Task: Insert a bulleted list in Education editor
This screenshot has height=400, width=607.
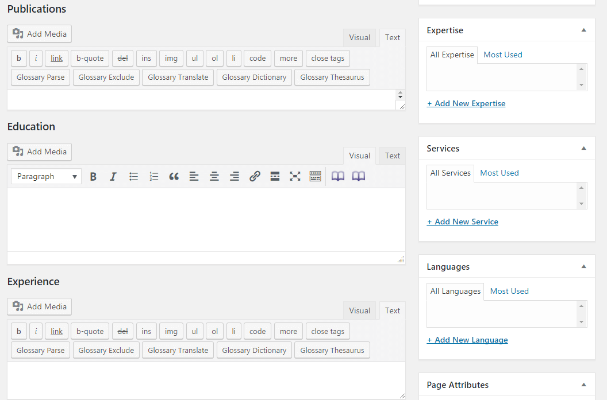Action: coord(133,177)
